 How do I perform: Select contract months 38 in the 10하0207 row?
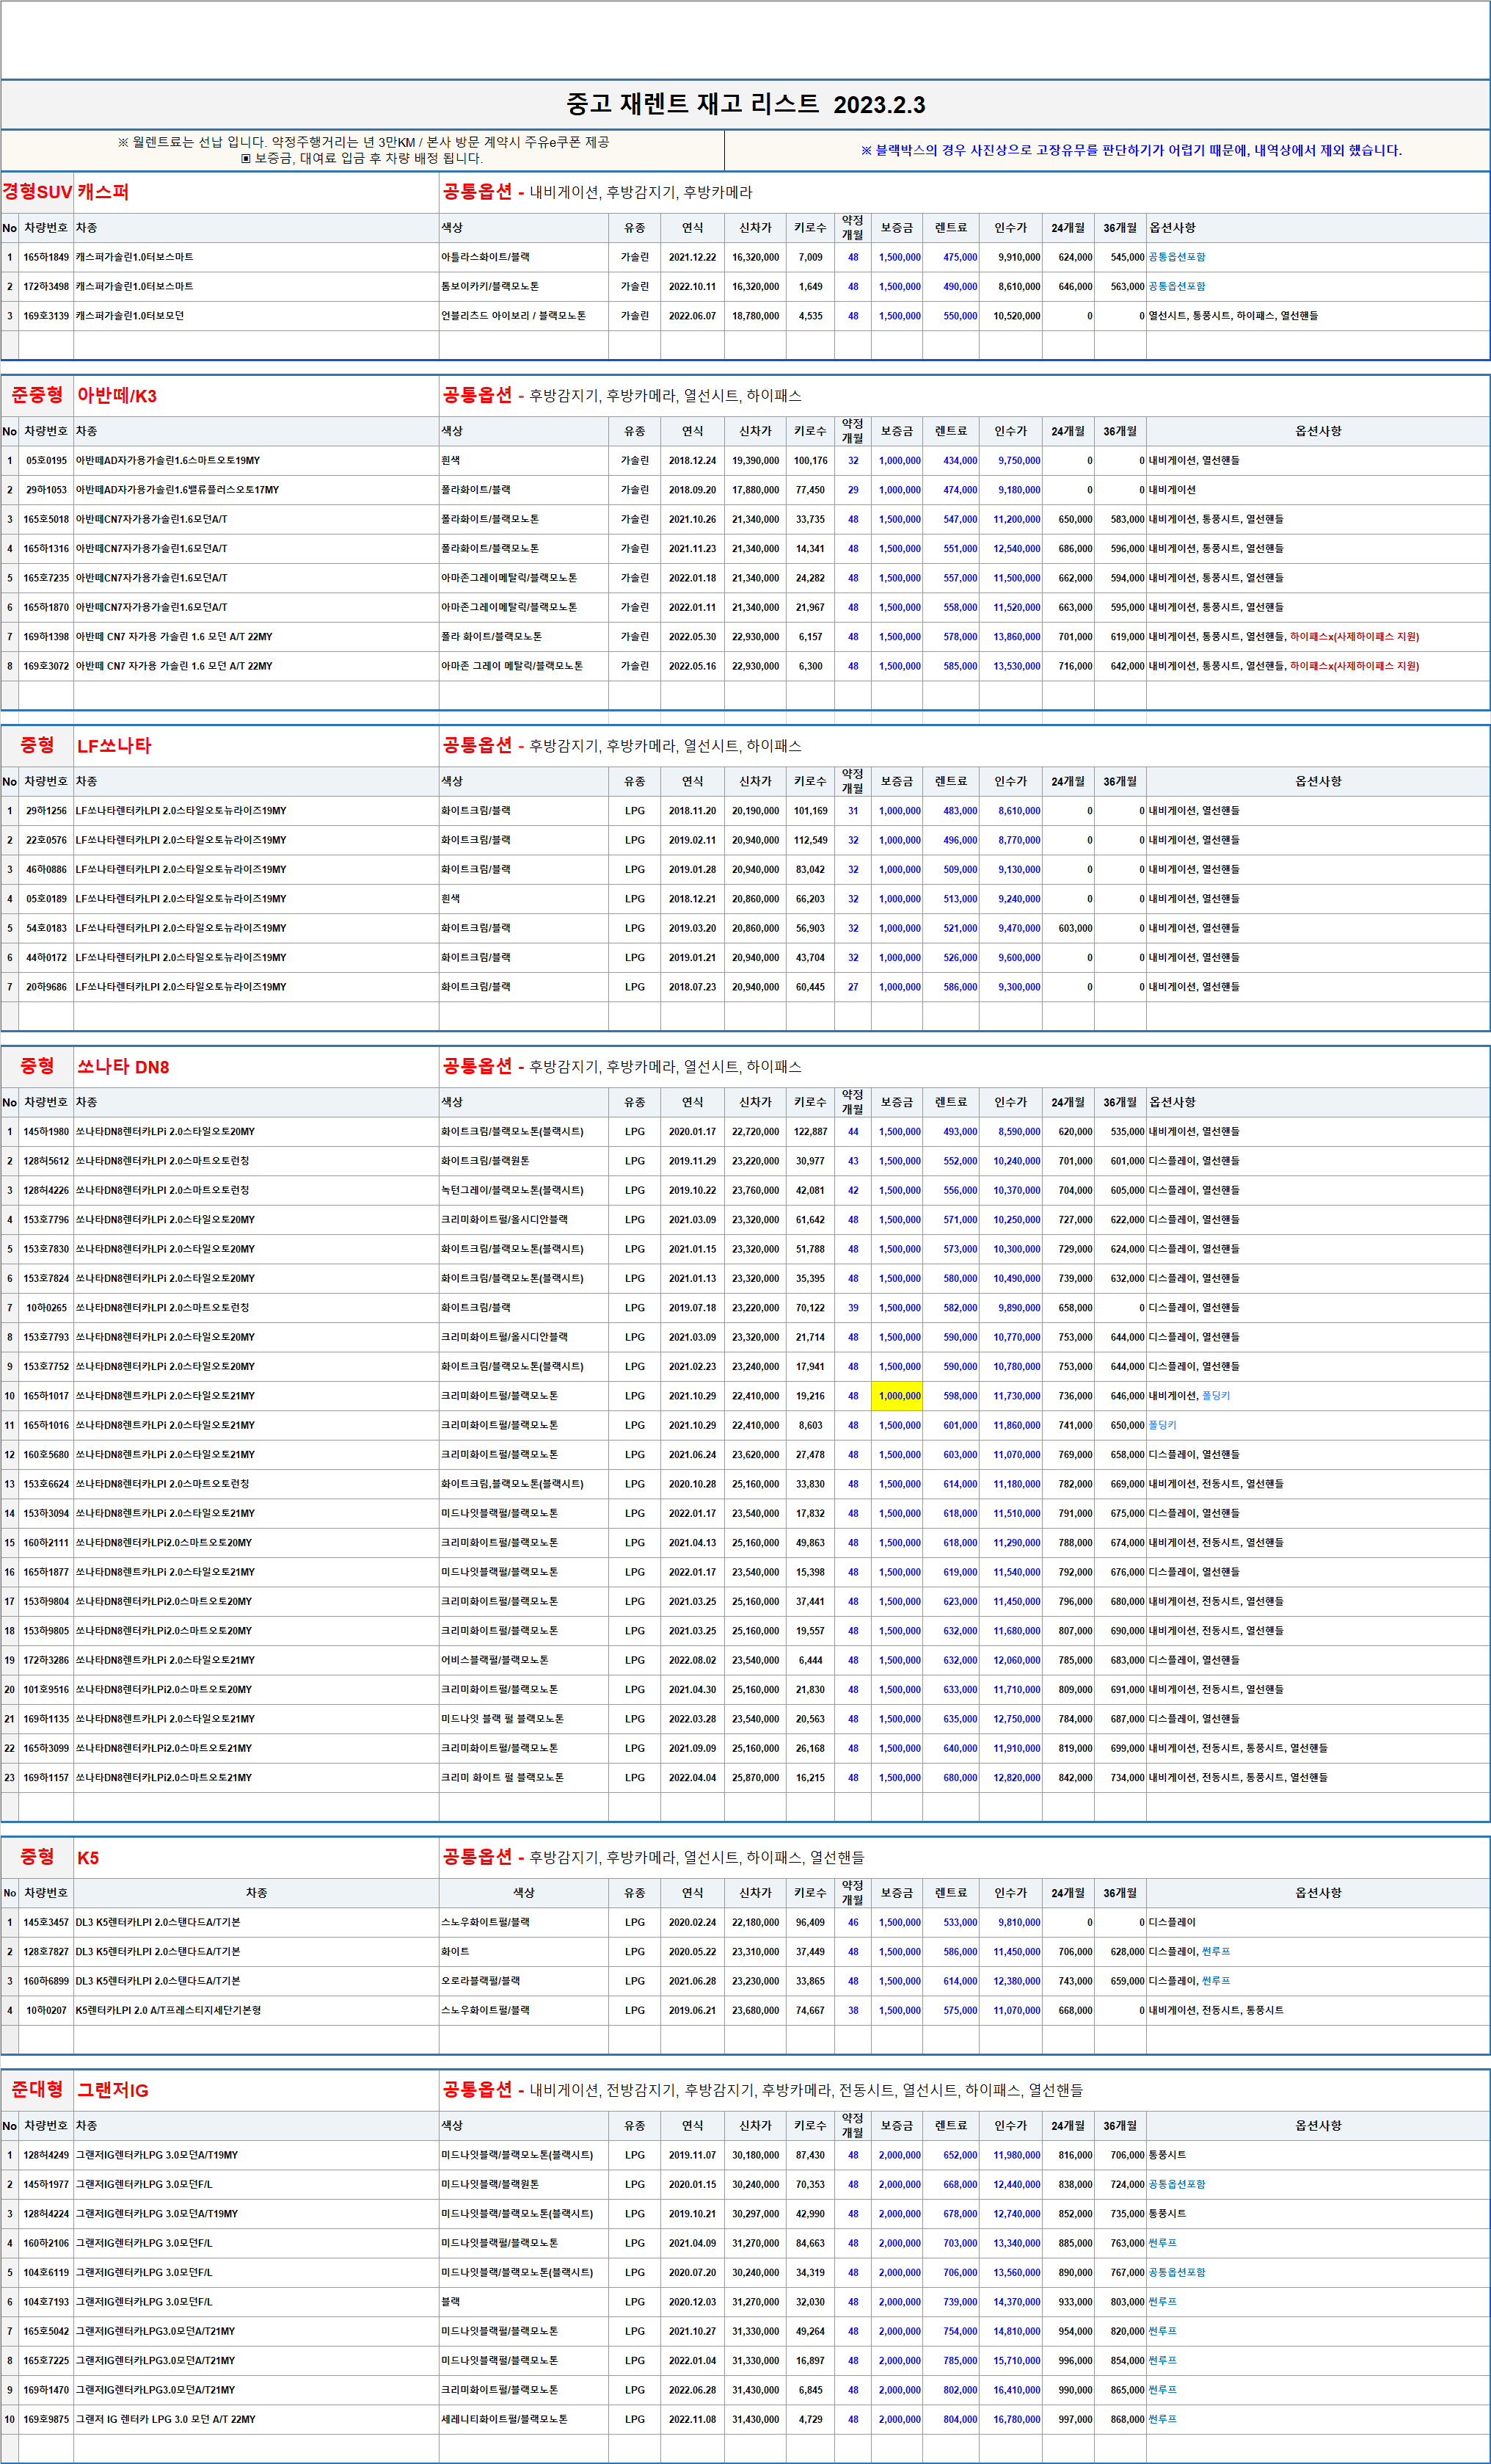[853, 2010]
